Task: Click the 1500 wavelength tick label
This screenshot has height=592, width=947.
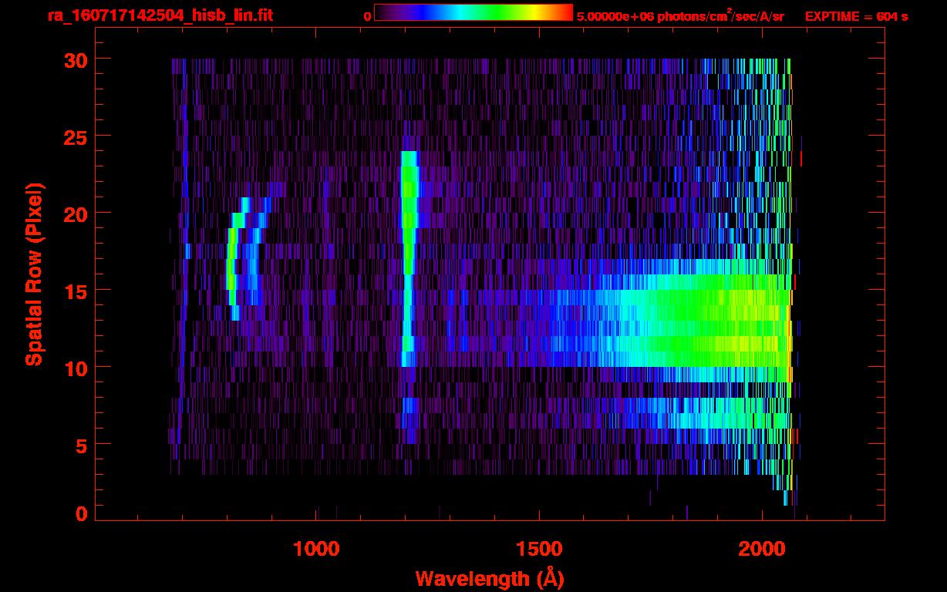Action: point(539,549)
